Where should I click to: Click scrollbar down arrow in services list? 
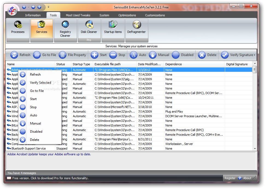coord(255,148)
